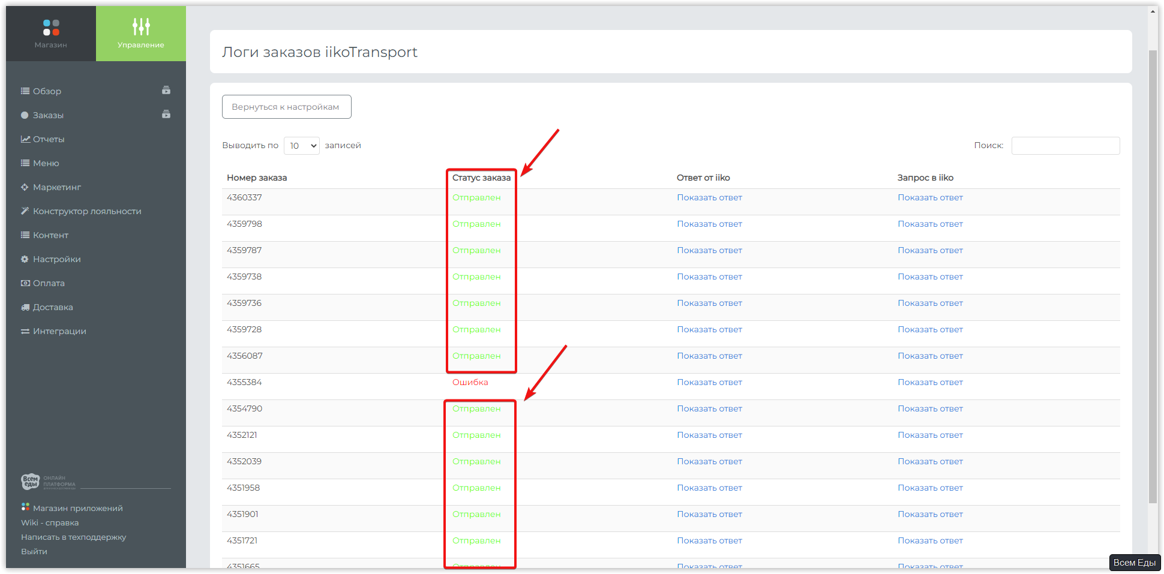Show iiko request for order 4356087
Image resolution: width=1164 pixels, height=574 pixels.
coord(930,356)
